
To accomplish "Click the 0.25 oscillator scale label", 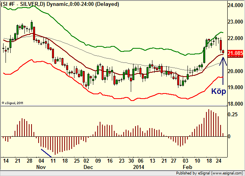I will 233,114.
